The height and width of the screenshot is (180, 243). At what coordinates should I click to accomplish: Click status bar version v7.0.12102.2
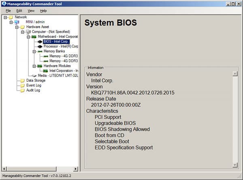[x=61, y=176]
